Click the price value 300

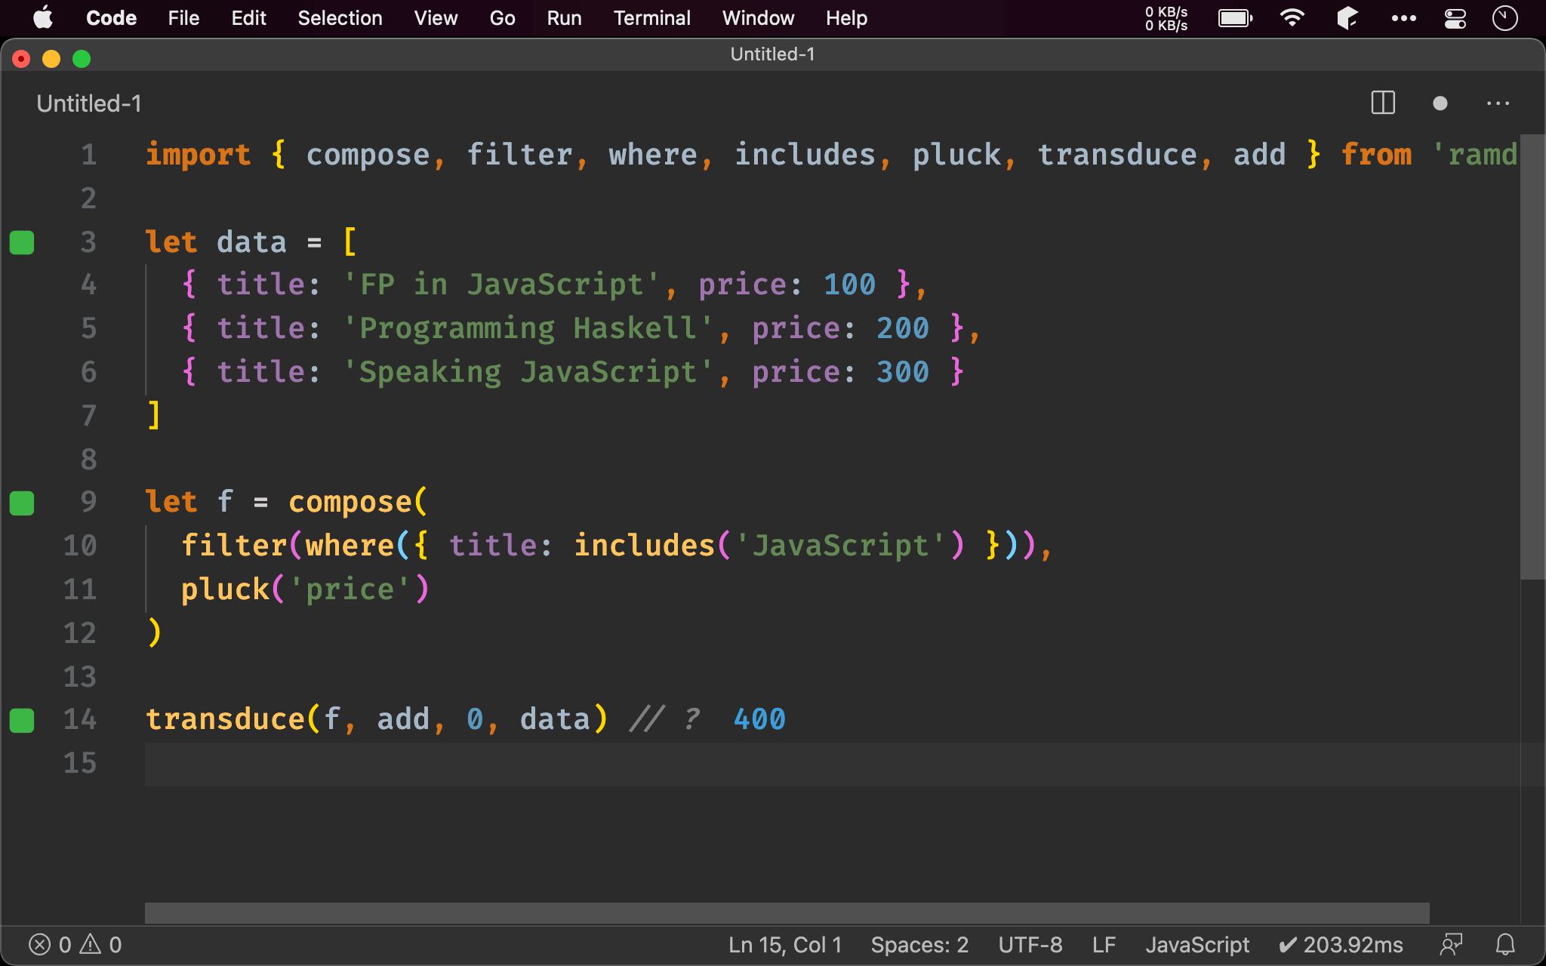(903, 372)
